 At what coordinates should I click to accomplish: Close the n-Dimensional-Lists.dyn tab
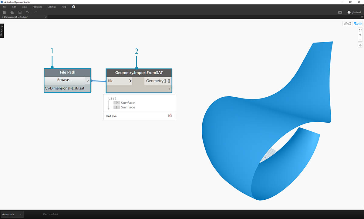tap(46, 17)
